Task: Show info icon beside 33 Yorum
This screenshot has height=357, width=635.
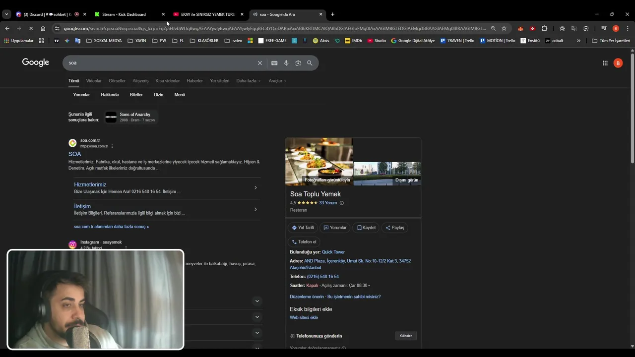Action: click(341, 203)
